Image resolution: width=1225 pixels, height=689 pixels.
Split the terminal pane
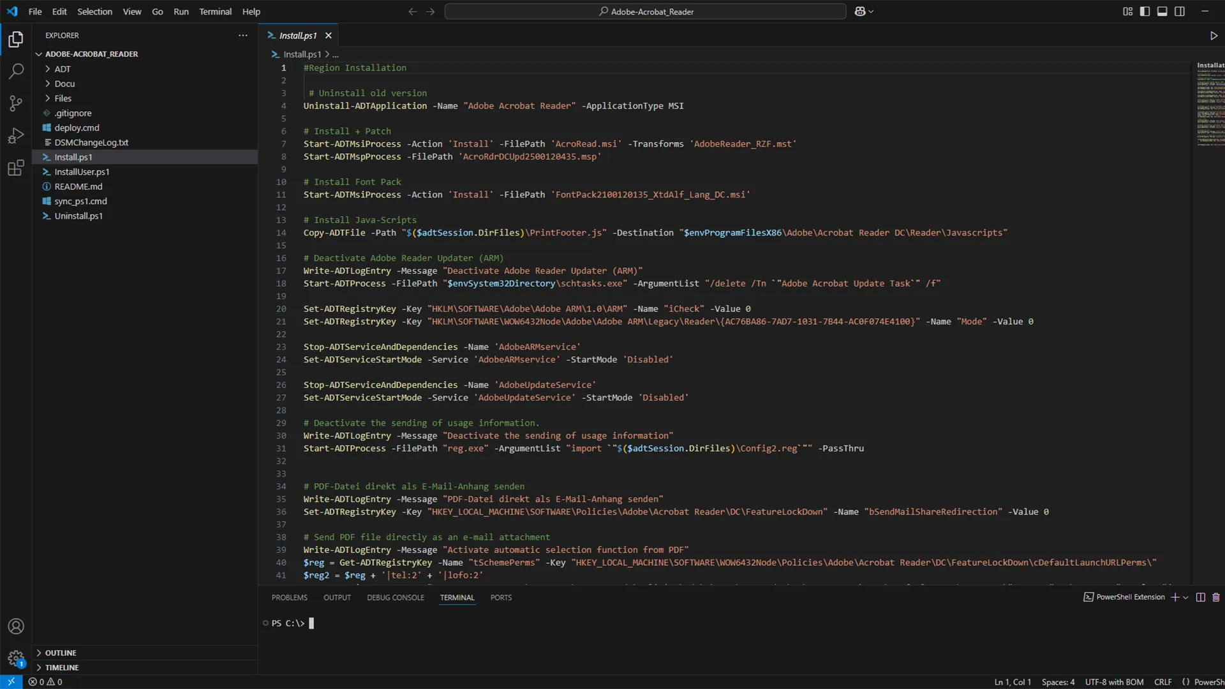pos(1200,597)
